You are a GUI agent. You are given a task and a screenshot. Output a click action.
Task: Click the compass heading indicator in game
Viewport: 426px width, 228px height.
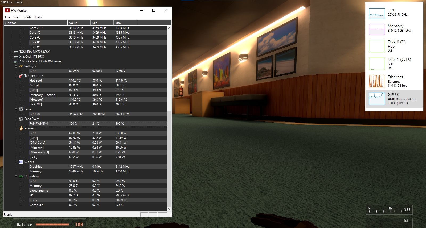tap(389, 210)
